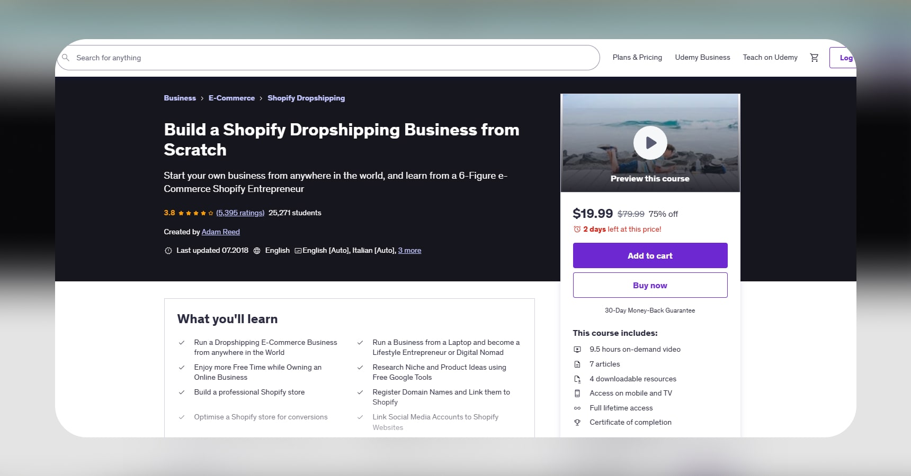Click the downloadable resources icon
Screen dimensions: 911x476
point(577,379)
